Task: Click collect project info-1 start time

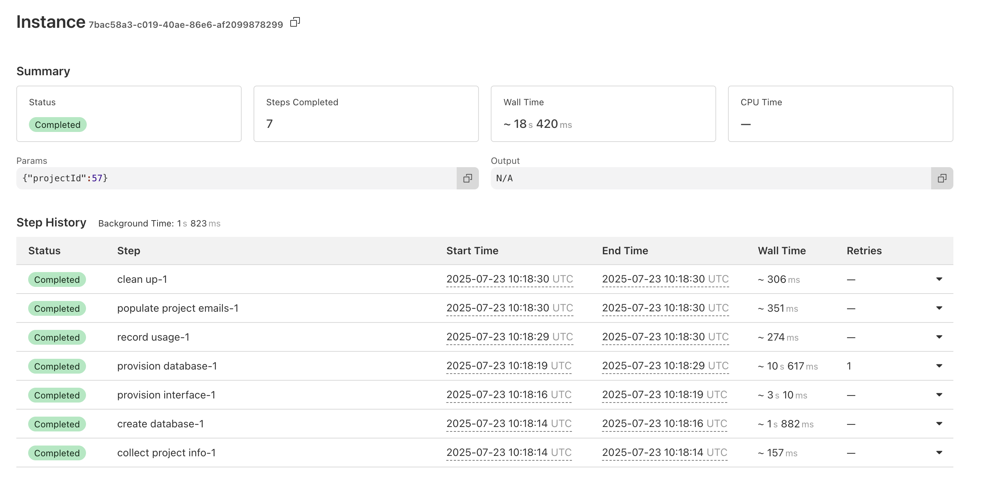Action: click(x=509, y=453)
